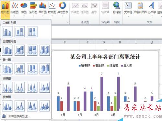Click the 4月 axis label

tap(113, 115)
